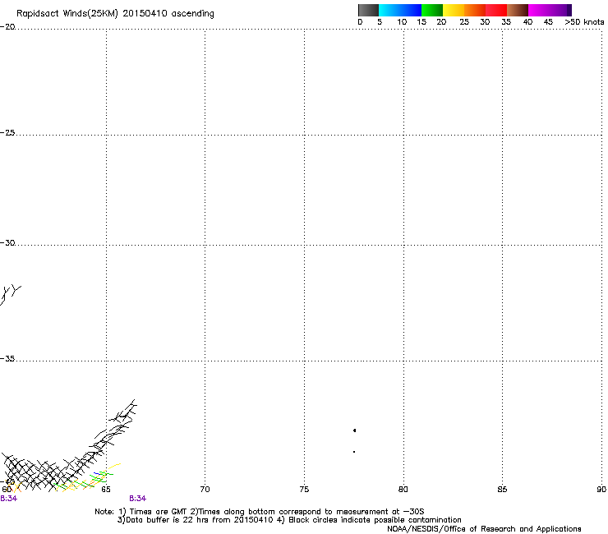Click the '75' longitude axis label
Image resolution: width=608 pixels, height=534 pixels.
pos(304,490)
